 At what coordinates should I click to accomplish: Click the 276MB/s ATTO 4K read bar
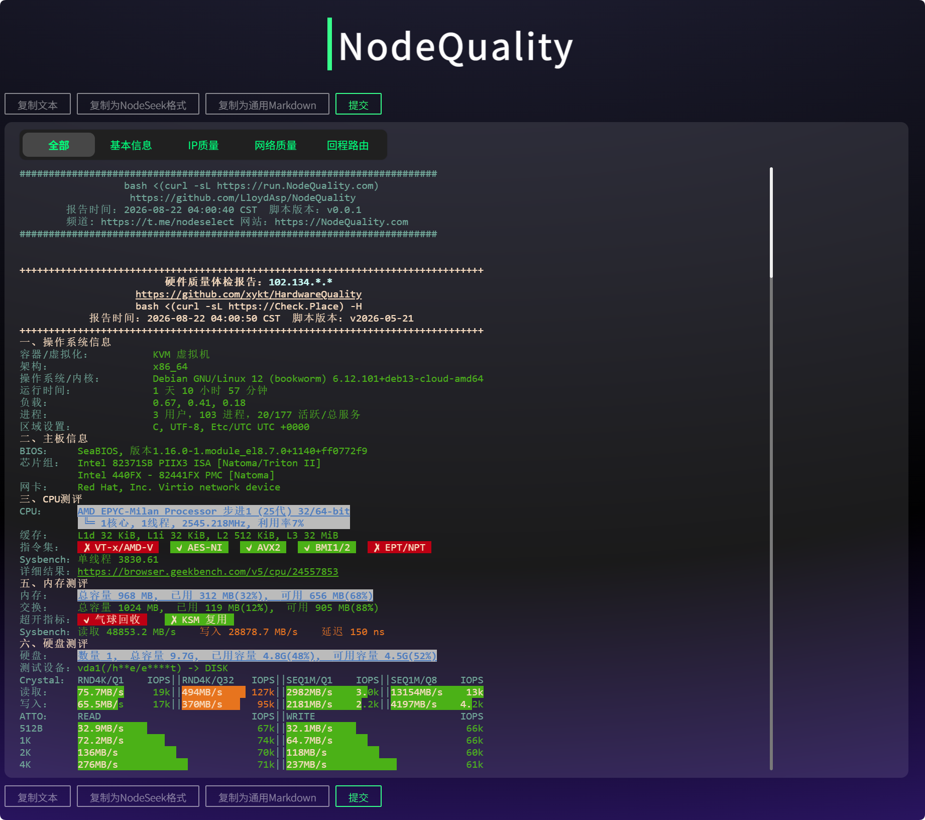click(x=133, y=765)
